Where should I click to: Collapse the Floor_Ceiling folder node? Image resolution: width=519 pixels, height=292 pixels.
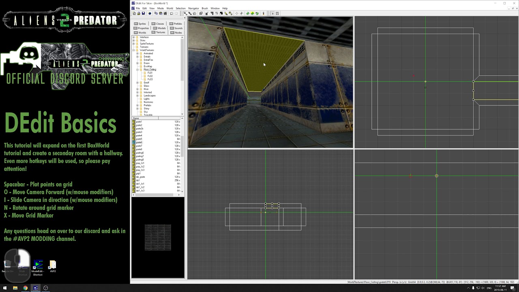pos(137,70)
